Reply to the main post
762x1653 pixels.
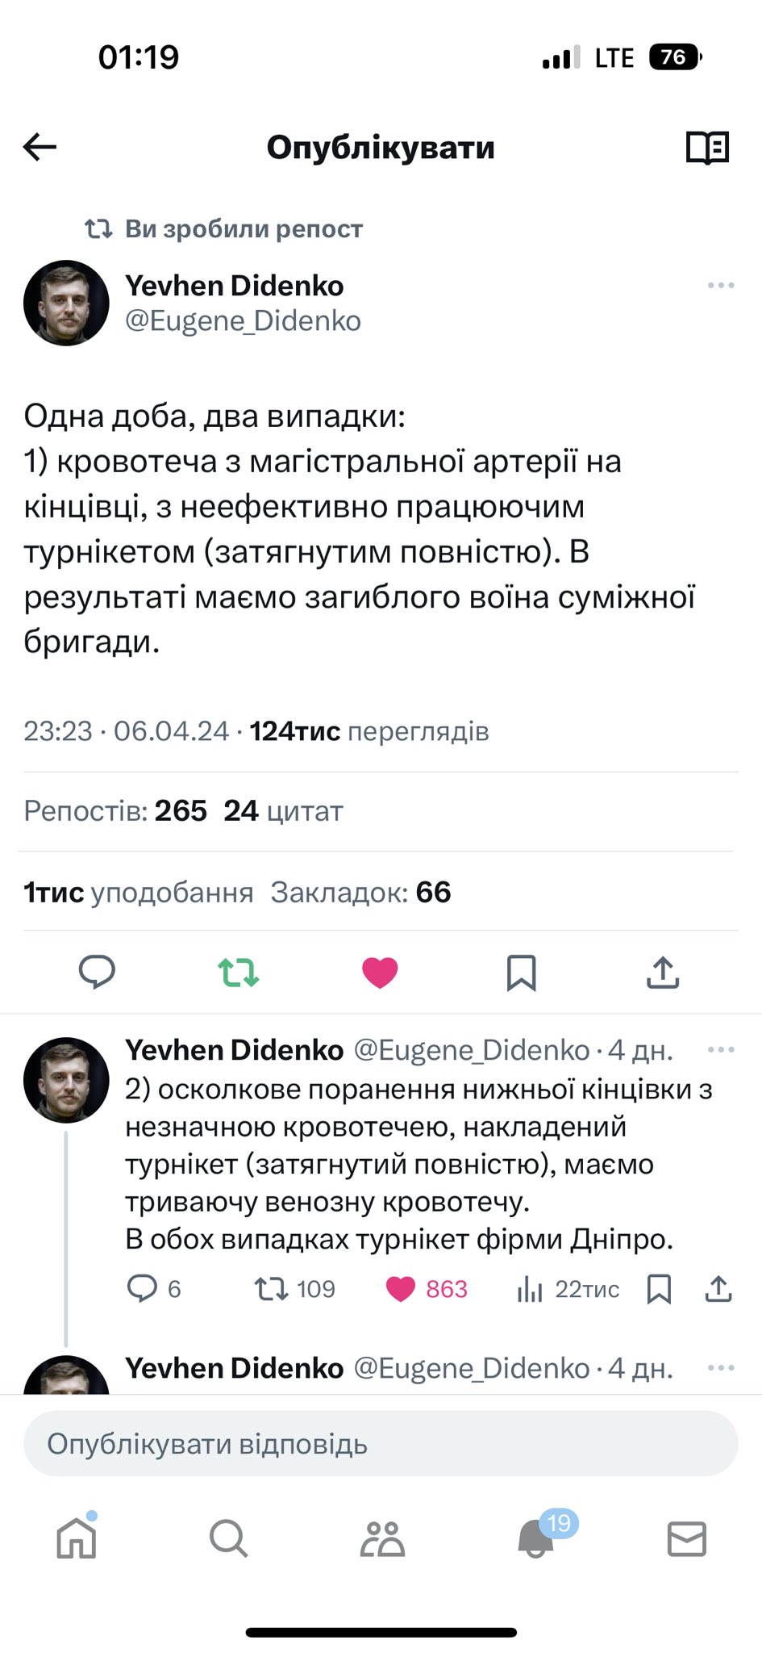tap(97, 972)
